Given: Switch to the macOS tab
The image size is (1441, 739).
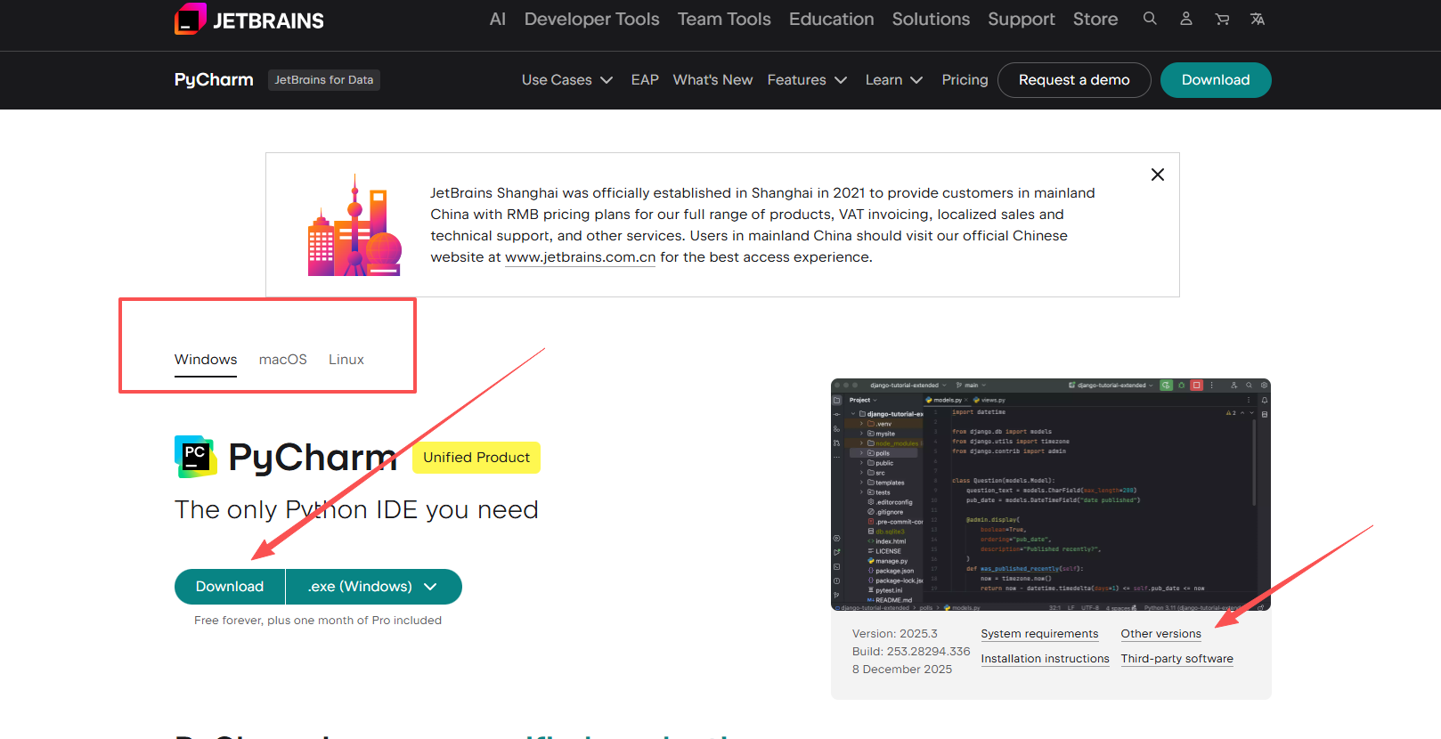Looking at the screenshot, I should click(283, 360).
